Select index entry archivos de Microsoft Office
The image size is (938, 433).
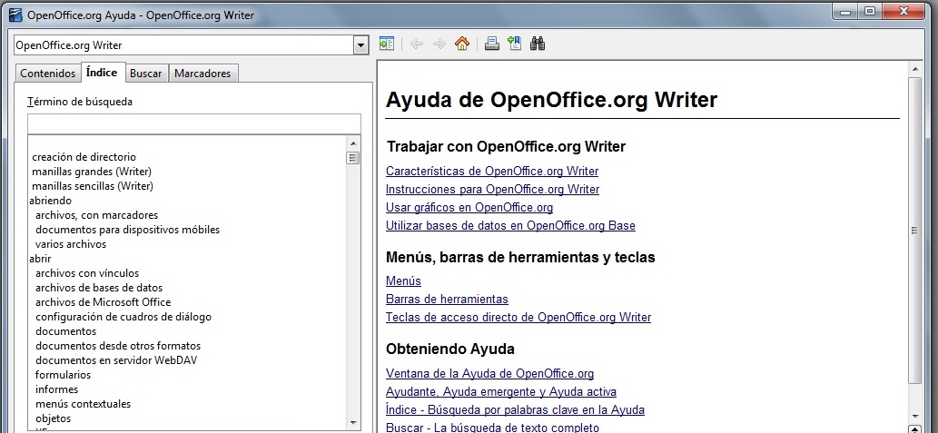(x=103, y=302)
